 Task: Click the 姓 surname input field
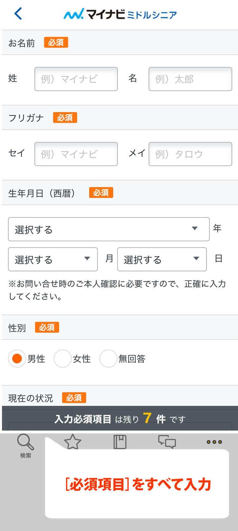pyautogui.click(x=76, y=79)
